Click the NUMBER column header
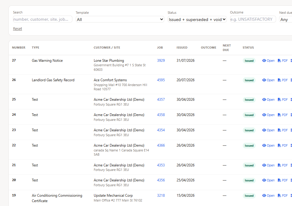Image resolution: width=292 pixels, height=206 pixels. (x=19, y=48)
